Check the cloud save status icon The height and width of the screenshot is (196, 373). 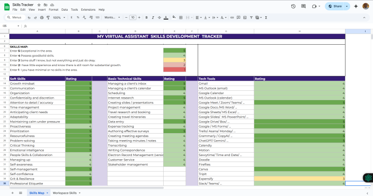pos(52,5)
